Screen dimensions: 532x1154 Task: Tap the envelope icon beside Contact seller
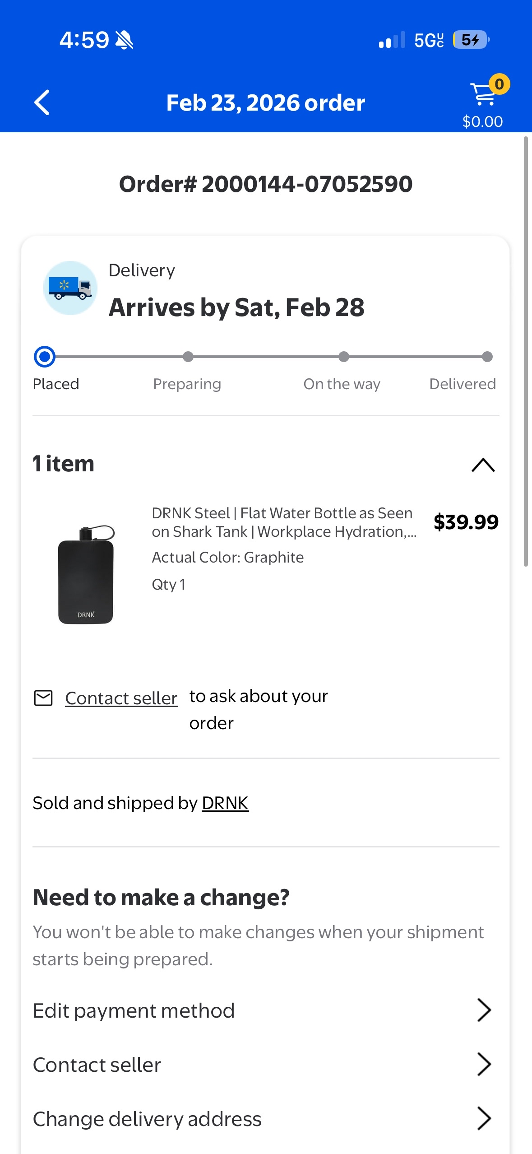click(x=43, y=698)
